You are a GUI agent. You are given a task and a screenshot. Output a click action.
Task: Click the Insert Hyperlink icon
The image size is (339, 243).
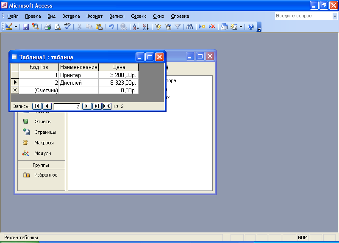(x=123, y=27)
